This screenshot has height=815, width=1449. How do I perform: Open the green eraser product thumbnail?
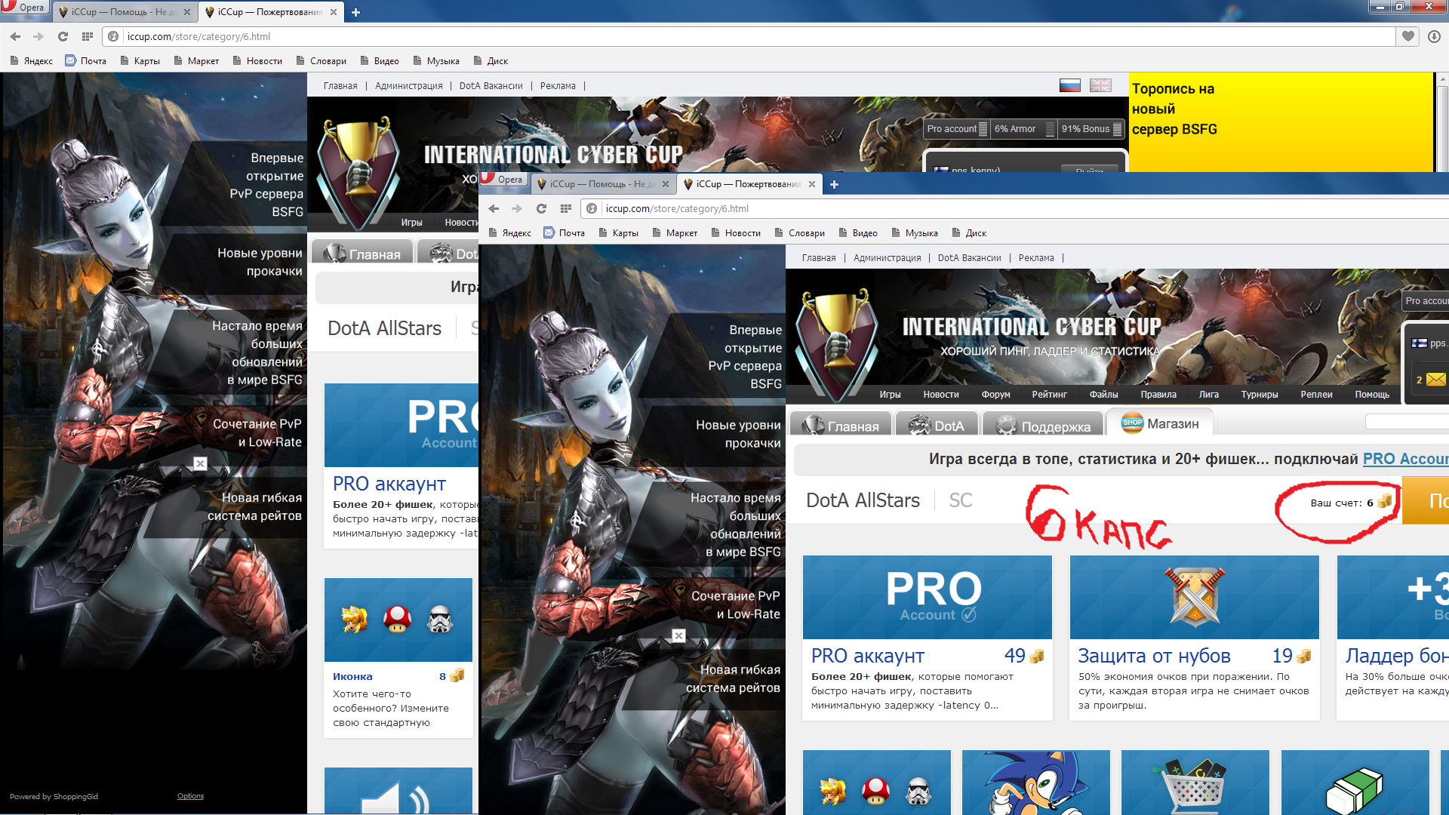coord(1355,783)
